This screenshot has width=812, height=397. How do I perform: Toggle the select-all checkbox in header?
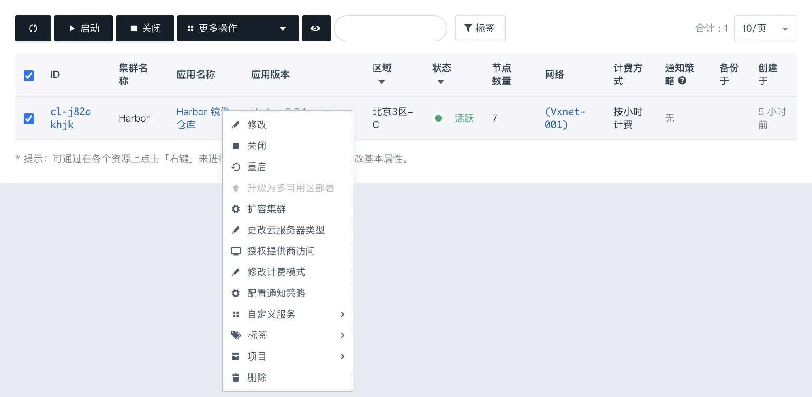point(29,75)
